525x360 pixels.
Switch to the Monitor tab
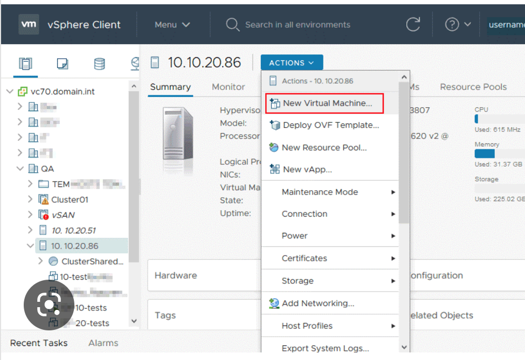229,87
